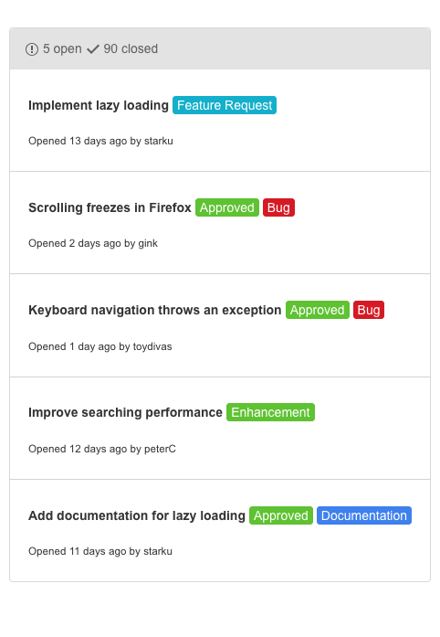Screen dimensions: 440x637
Task: Show the 90 closed issues
Action: 131,48
